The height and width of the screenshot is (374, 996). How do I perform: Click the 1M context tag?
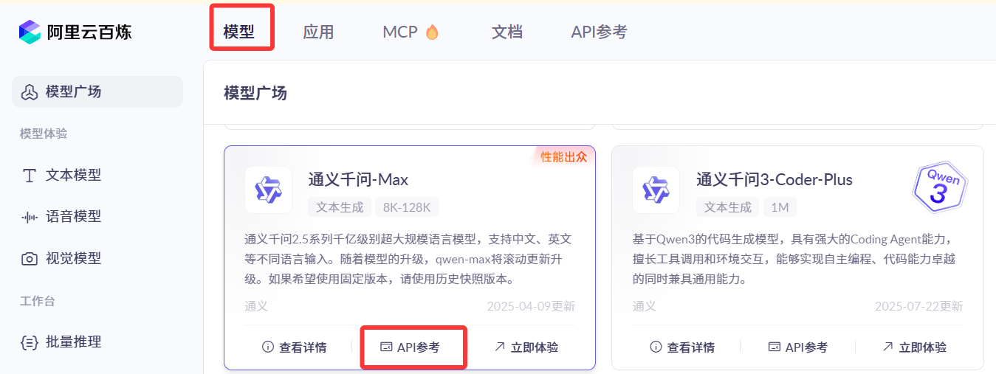pos(780,207)
